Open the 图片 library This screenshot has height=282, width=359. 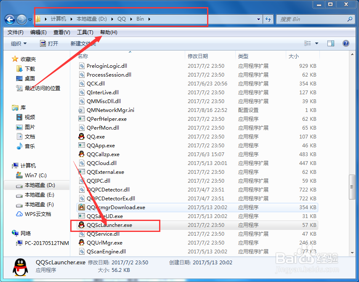point(30,127)
